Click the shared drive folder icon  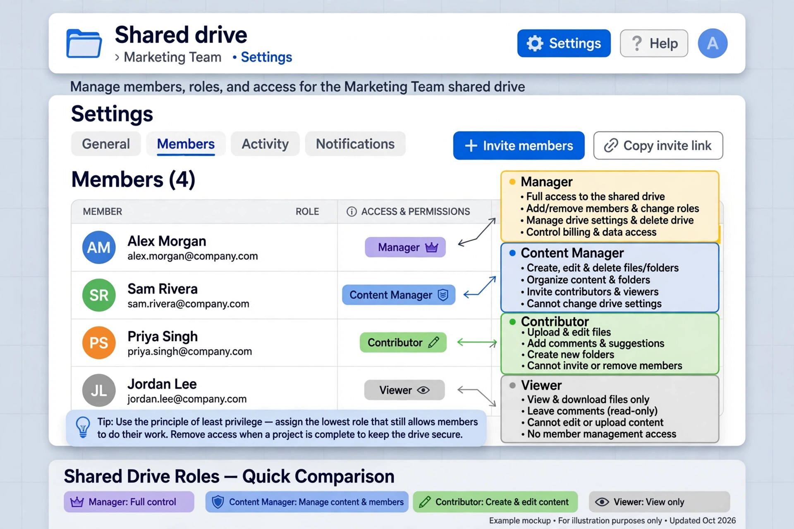click(84, 43)
